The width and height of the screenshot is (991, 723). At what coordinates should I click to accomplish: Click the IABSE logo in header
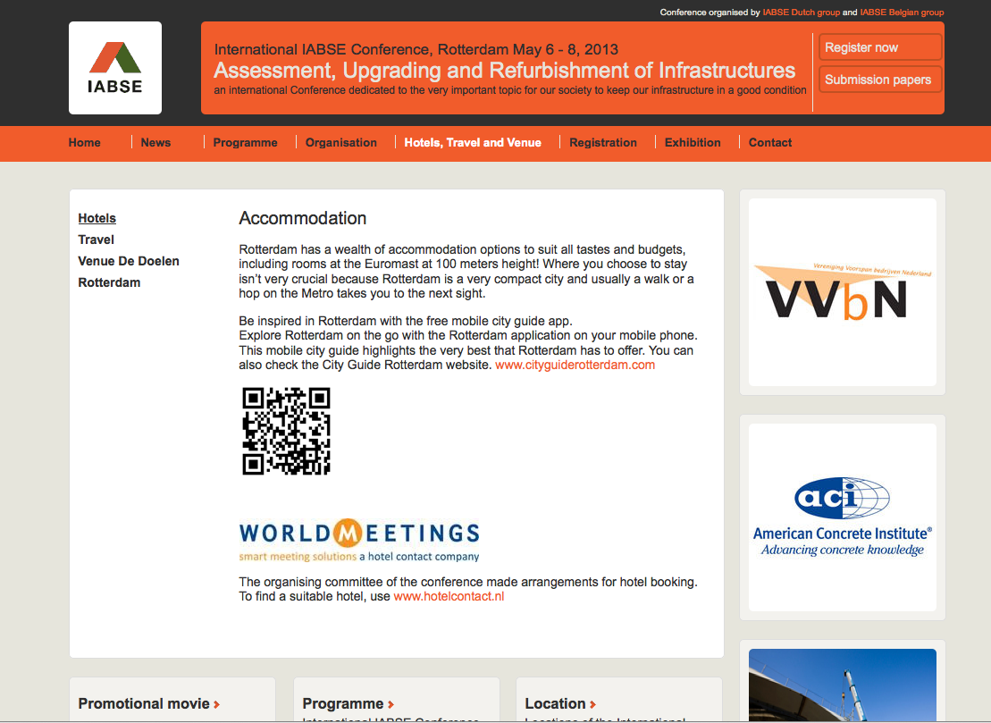point(114,68)
